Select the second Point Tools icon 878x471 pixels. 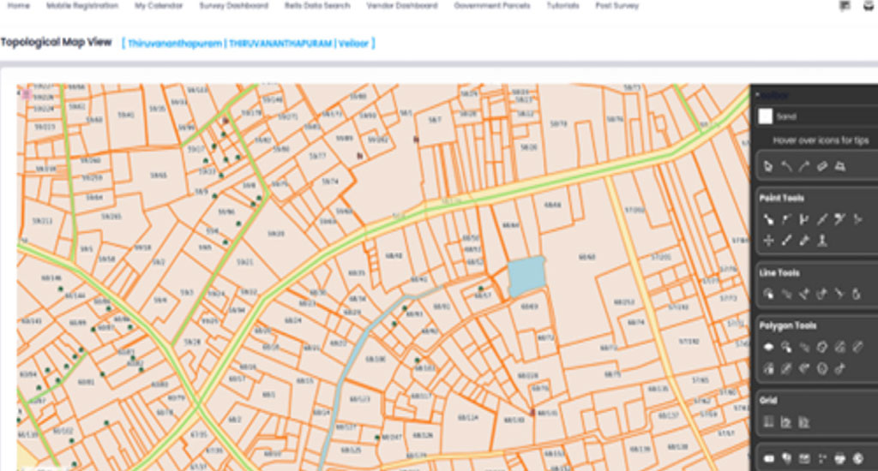(786, 219)
